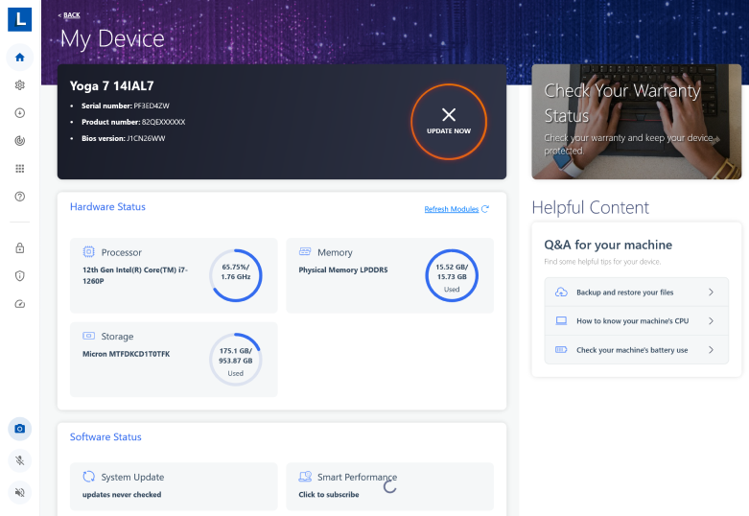The width and height of the screenshot is (749, 516).
Task: Toggle the speaker mute button
Action: point(19,492)
